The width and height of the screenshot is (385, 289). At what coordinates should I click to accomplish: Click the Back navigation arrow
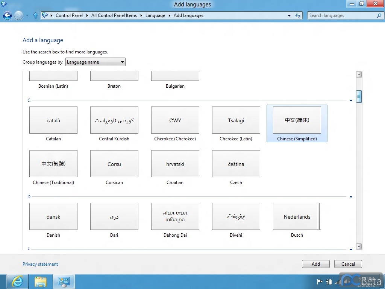(7, 15)
